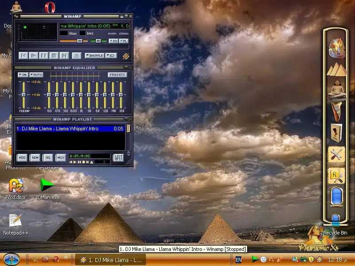Open Winamp main menu icon in title bar
Image resolution: width=355 pixels, height=266 pixels.
click(16, 16)
